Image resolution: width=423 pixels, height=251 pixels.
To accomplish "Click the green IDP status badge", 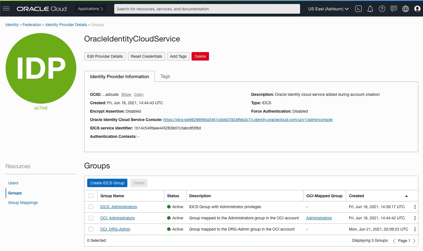I will click(x=41, y=68).
